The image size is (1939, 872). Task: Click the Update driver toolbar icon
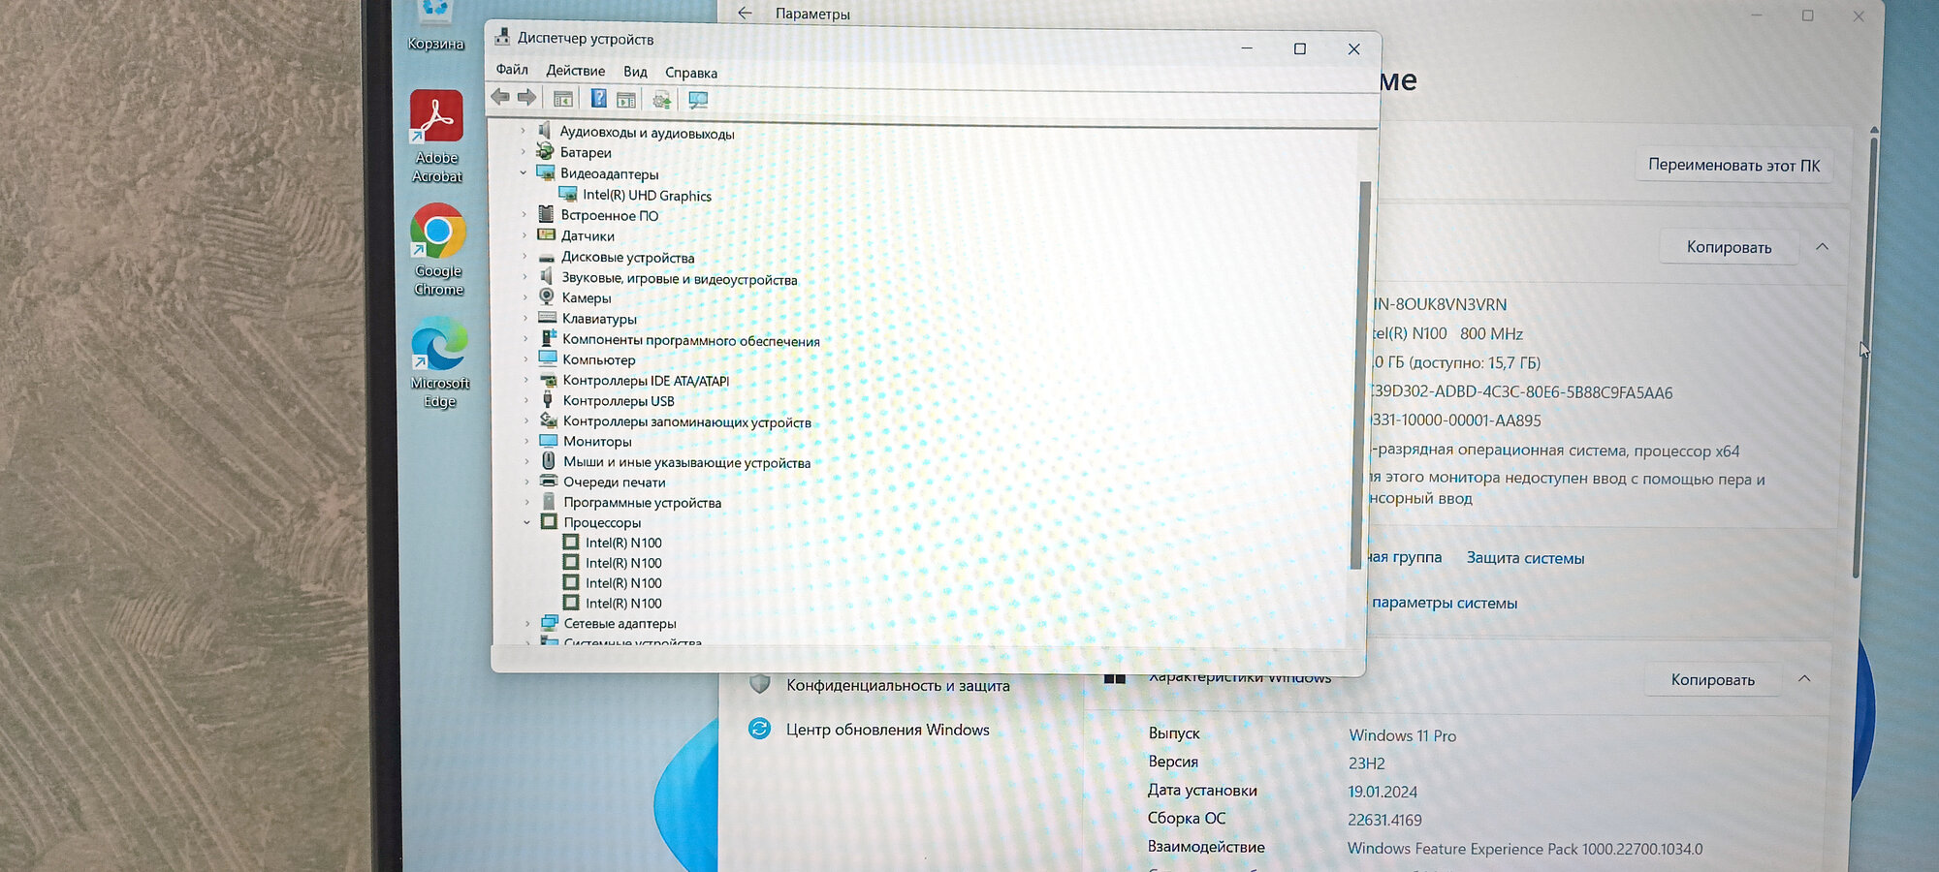pyautogui.click(x=661, y=100)
